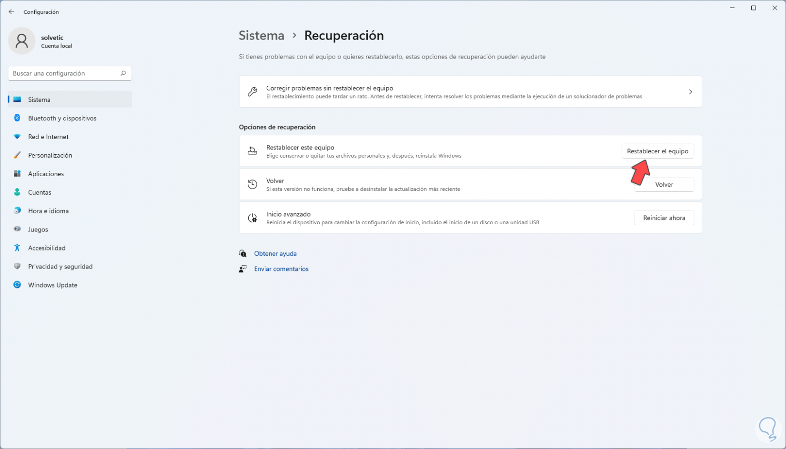Click the Accesibilidad figure icon
The width and height of the screenshot is (786, 449).
[x=17, y=248]
